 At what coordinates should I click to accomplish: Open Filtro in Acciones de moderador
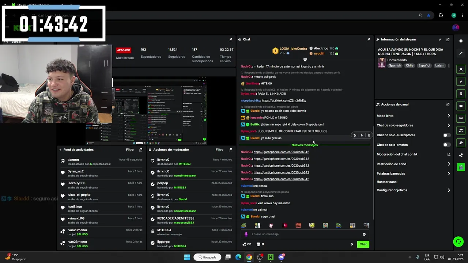[x=219, y=150]
